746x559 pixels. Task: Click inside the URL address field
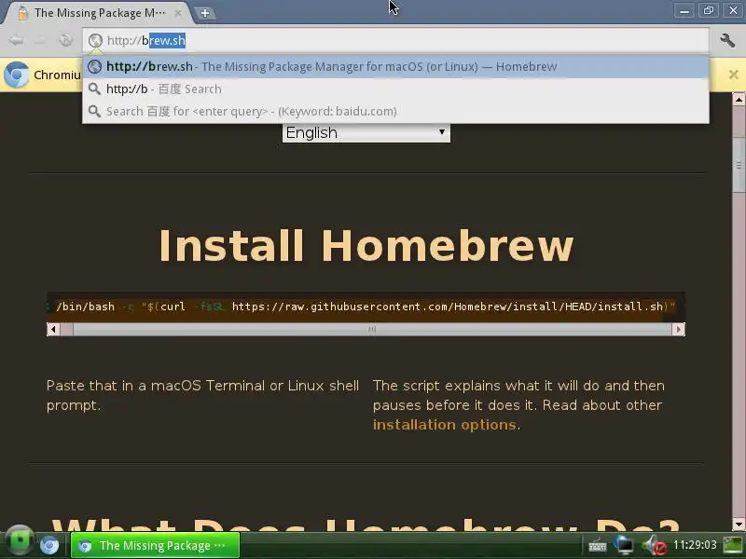tap(395, 40)
